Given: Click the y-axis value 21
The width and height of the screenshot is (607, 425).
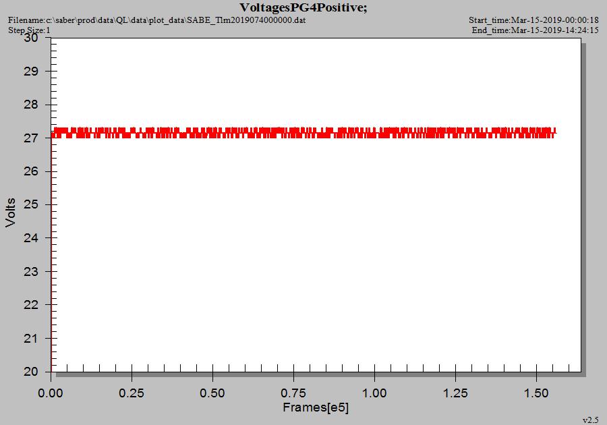Looking at the screenshot, I should click(x=31, y=339).
